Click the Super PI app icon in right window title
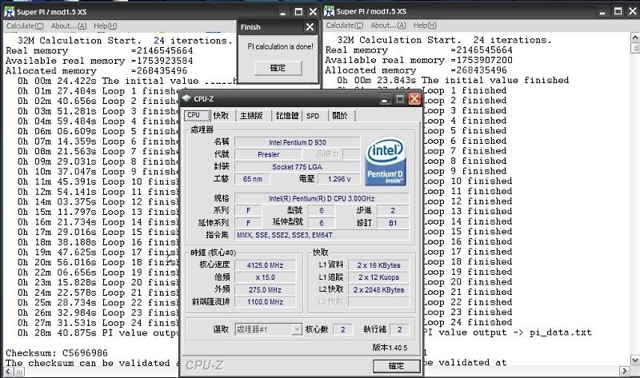Viewport: 640px width, 378px height. pyautogui.click(x=329, y=11)
